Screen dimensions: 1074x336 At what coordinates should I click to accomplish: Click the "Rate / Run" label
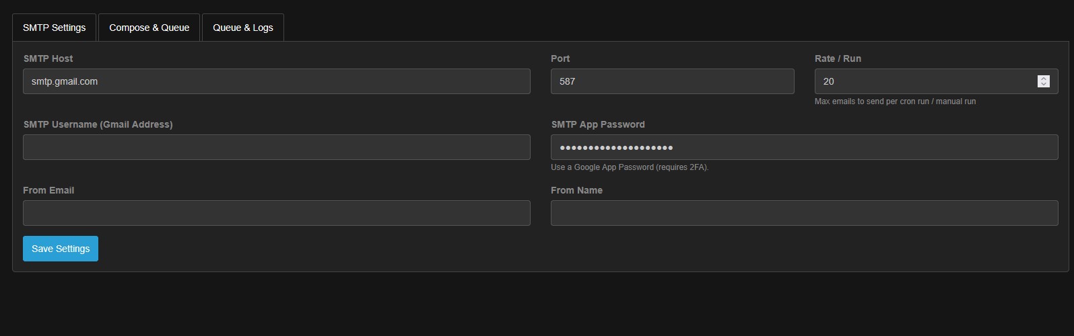click(x=838, y=58)
